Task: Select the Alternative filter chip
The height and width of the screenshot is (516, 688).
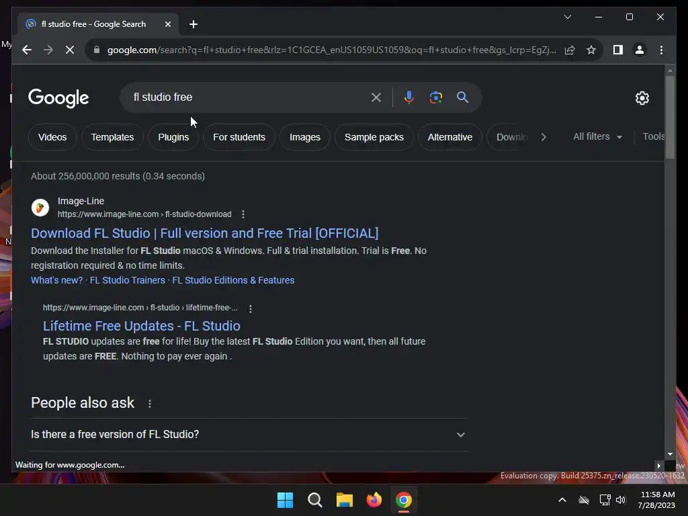Action: (449, 137)
